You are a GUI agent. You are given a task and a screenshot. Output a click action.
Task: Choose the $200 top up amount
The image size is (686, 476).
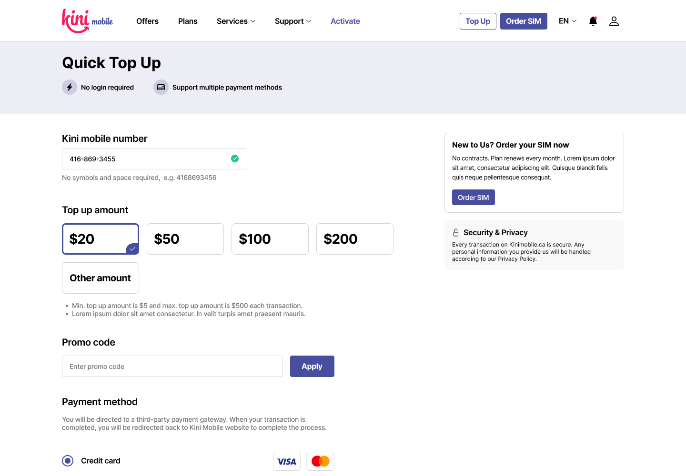click(x=355, y=239)
